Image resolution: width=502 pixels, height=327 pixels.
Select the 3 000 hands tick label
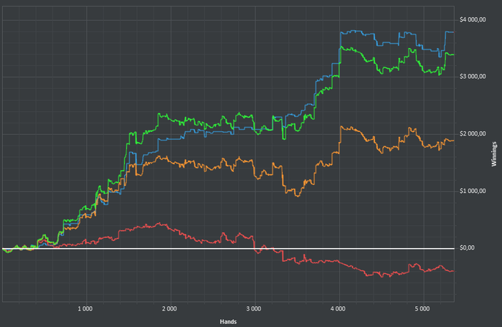tap(254, 309)
